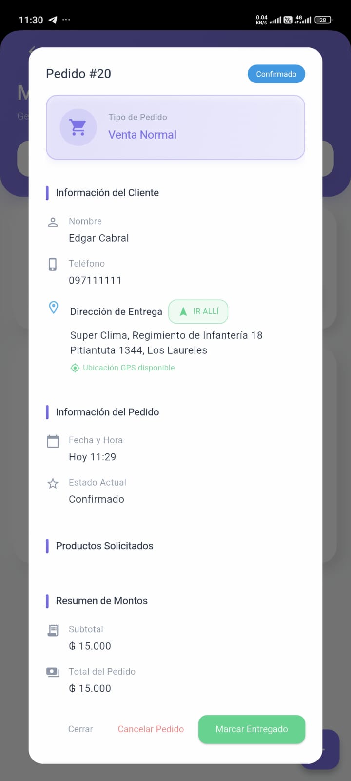Image resolution: width=351 pixels, height=781 pixels.
Task: Click the calendar icon beside Fecha y Hora
Action: (53, 441)
